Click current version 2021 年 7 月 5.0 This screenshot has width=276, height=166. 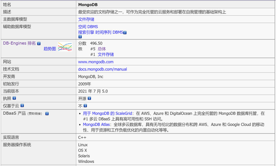(93, 91)
